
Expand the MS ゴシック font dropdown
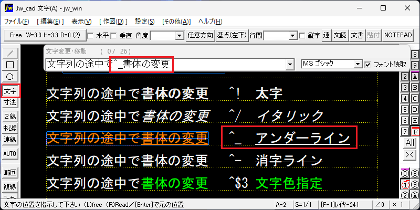(357, 64)
